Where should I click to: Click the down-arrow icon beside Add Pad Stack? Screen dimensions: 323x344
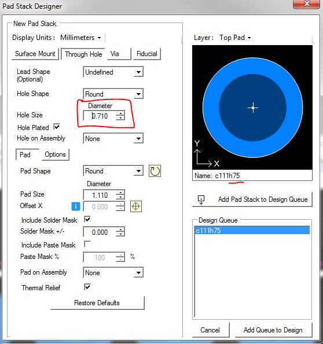pyautogui.click(x=201, y=199)
